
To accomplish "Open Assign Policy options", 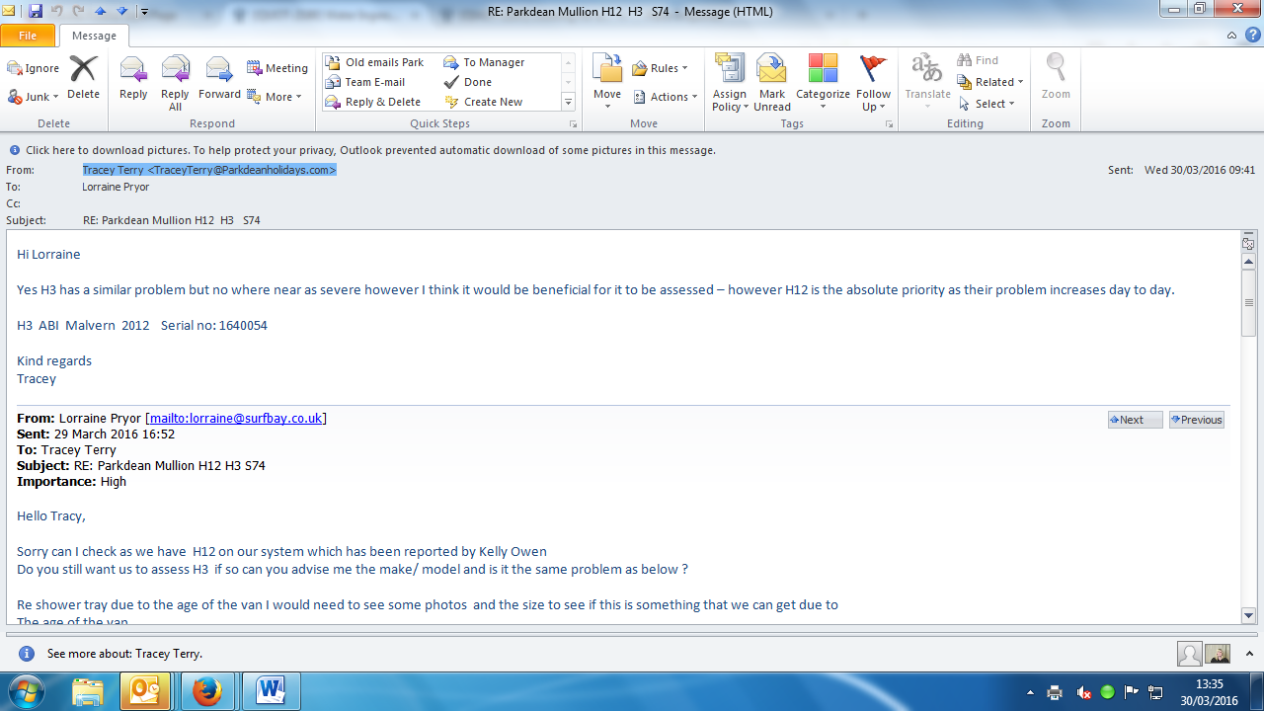I will tap(730, 83).
